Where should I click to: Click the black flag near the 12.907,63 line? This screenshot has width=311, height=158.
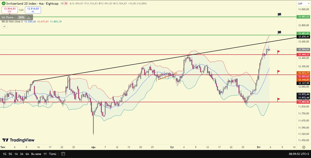coord(279,15)
